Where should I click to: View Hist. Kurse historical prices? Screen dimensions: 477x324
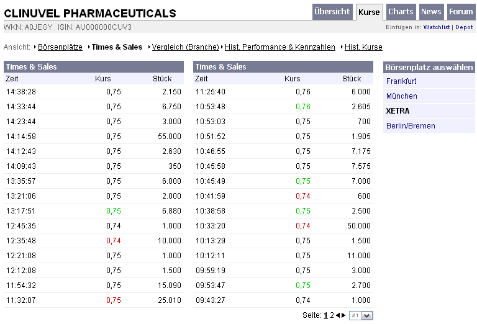pyautogui.click(x=363, y=47)
